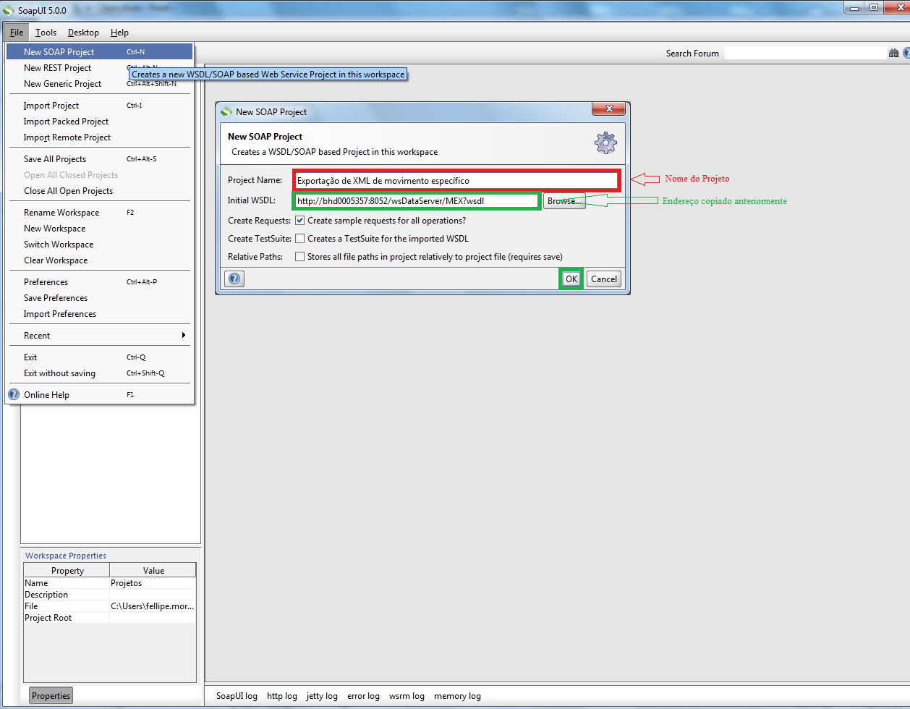Choose Import Project from File menu
Screen dimensions: 910x709
(x=99, y=106)
